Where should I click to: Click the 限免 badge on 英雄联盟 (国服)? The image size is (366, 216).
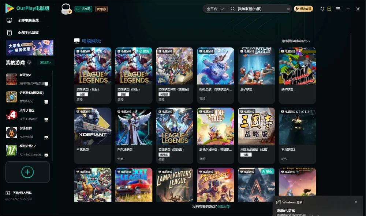(x=144, y=51)
